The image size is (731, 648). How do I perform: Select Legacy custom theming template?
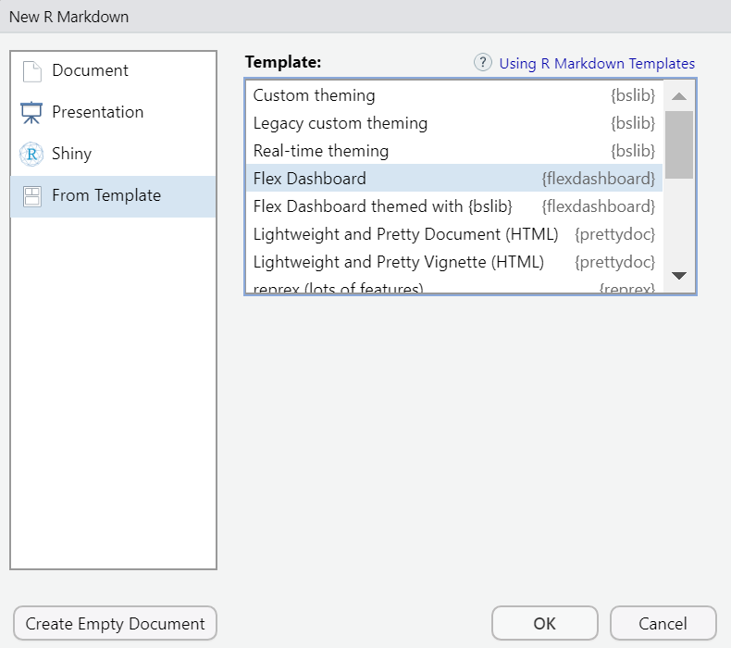341,123
